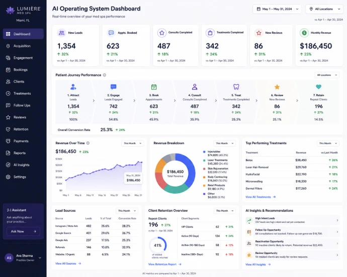Open This Month dropdown in Revenue Breakdown

click(224, 144)
